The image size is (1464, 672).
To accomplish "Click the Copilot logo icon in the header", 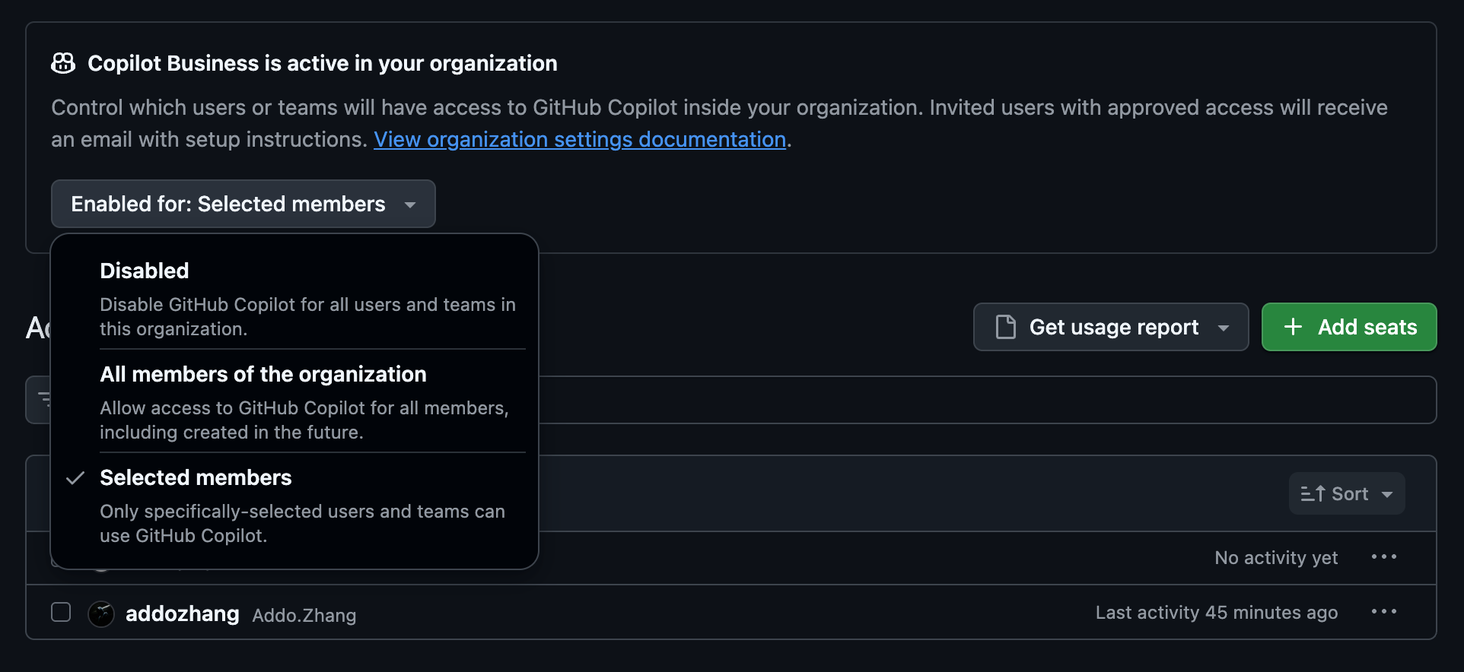I will tap(63, 63).
